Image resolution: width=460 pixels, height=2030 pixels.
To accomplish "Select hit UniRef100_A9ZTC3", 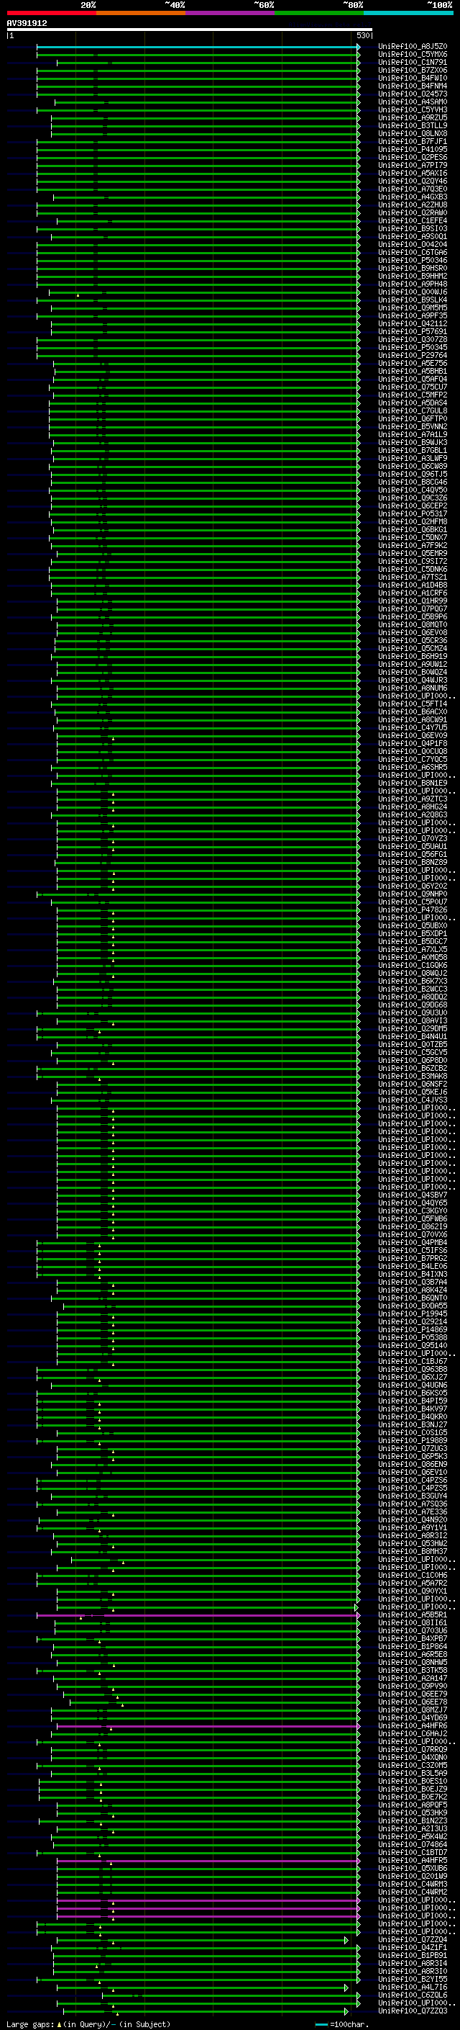I will (413, 799).
